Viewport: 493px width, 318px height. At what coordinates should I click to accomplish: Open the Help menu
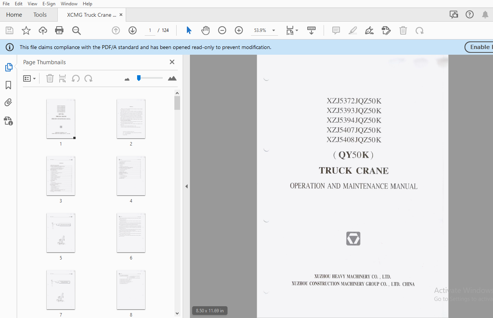(87, 3)
